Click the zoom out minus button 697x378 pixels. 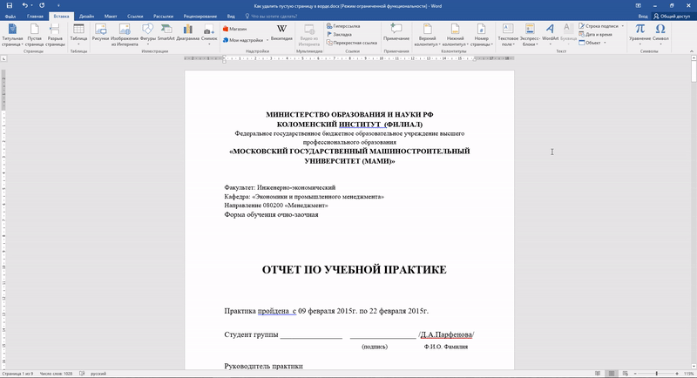(637, 374)
